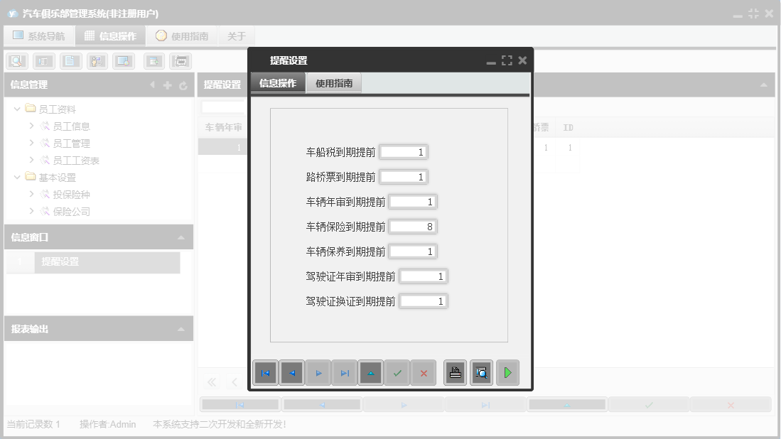Viewport: 781px width, 439px height.
Task: Expand the 投保险种 tree node
Action: tap(31, 194)
